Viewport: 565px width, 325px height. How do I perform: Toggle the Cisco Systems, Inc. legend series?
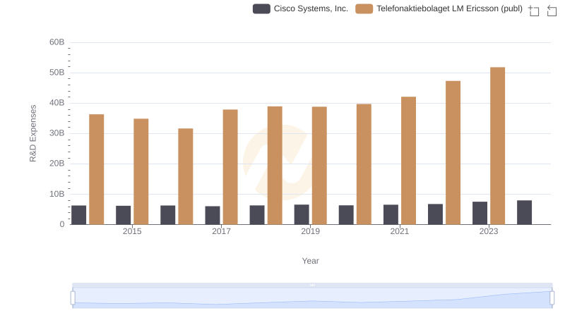click(301, 8)
